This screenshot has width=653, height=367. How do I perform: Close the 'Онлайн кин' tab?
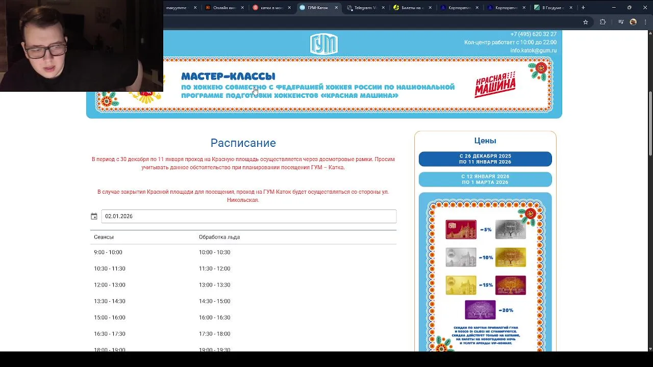click(x=242, y=8)
